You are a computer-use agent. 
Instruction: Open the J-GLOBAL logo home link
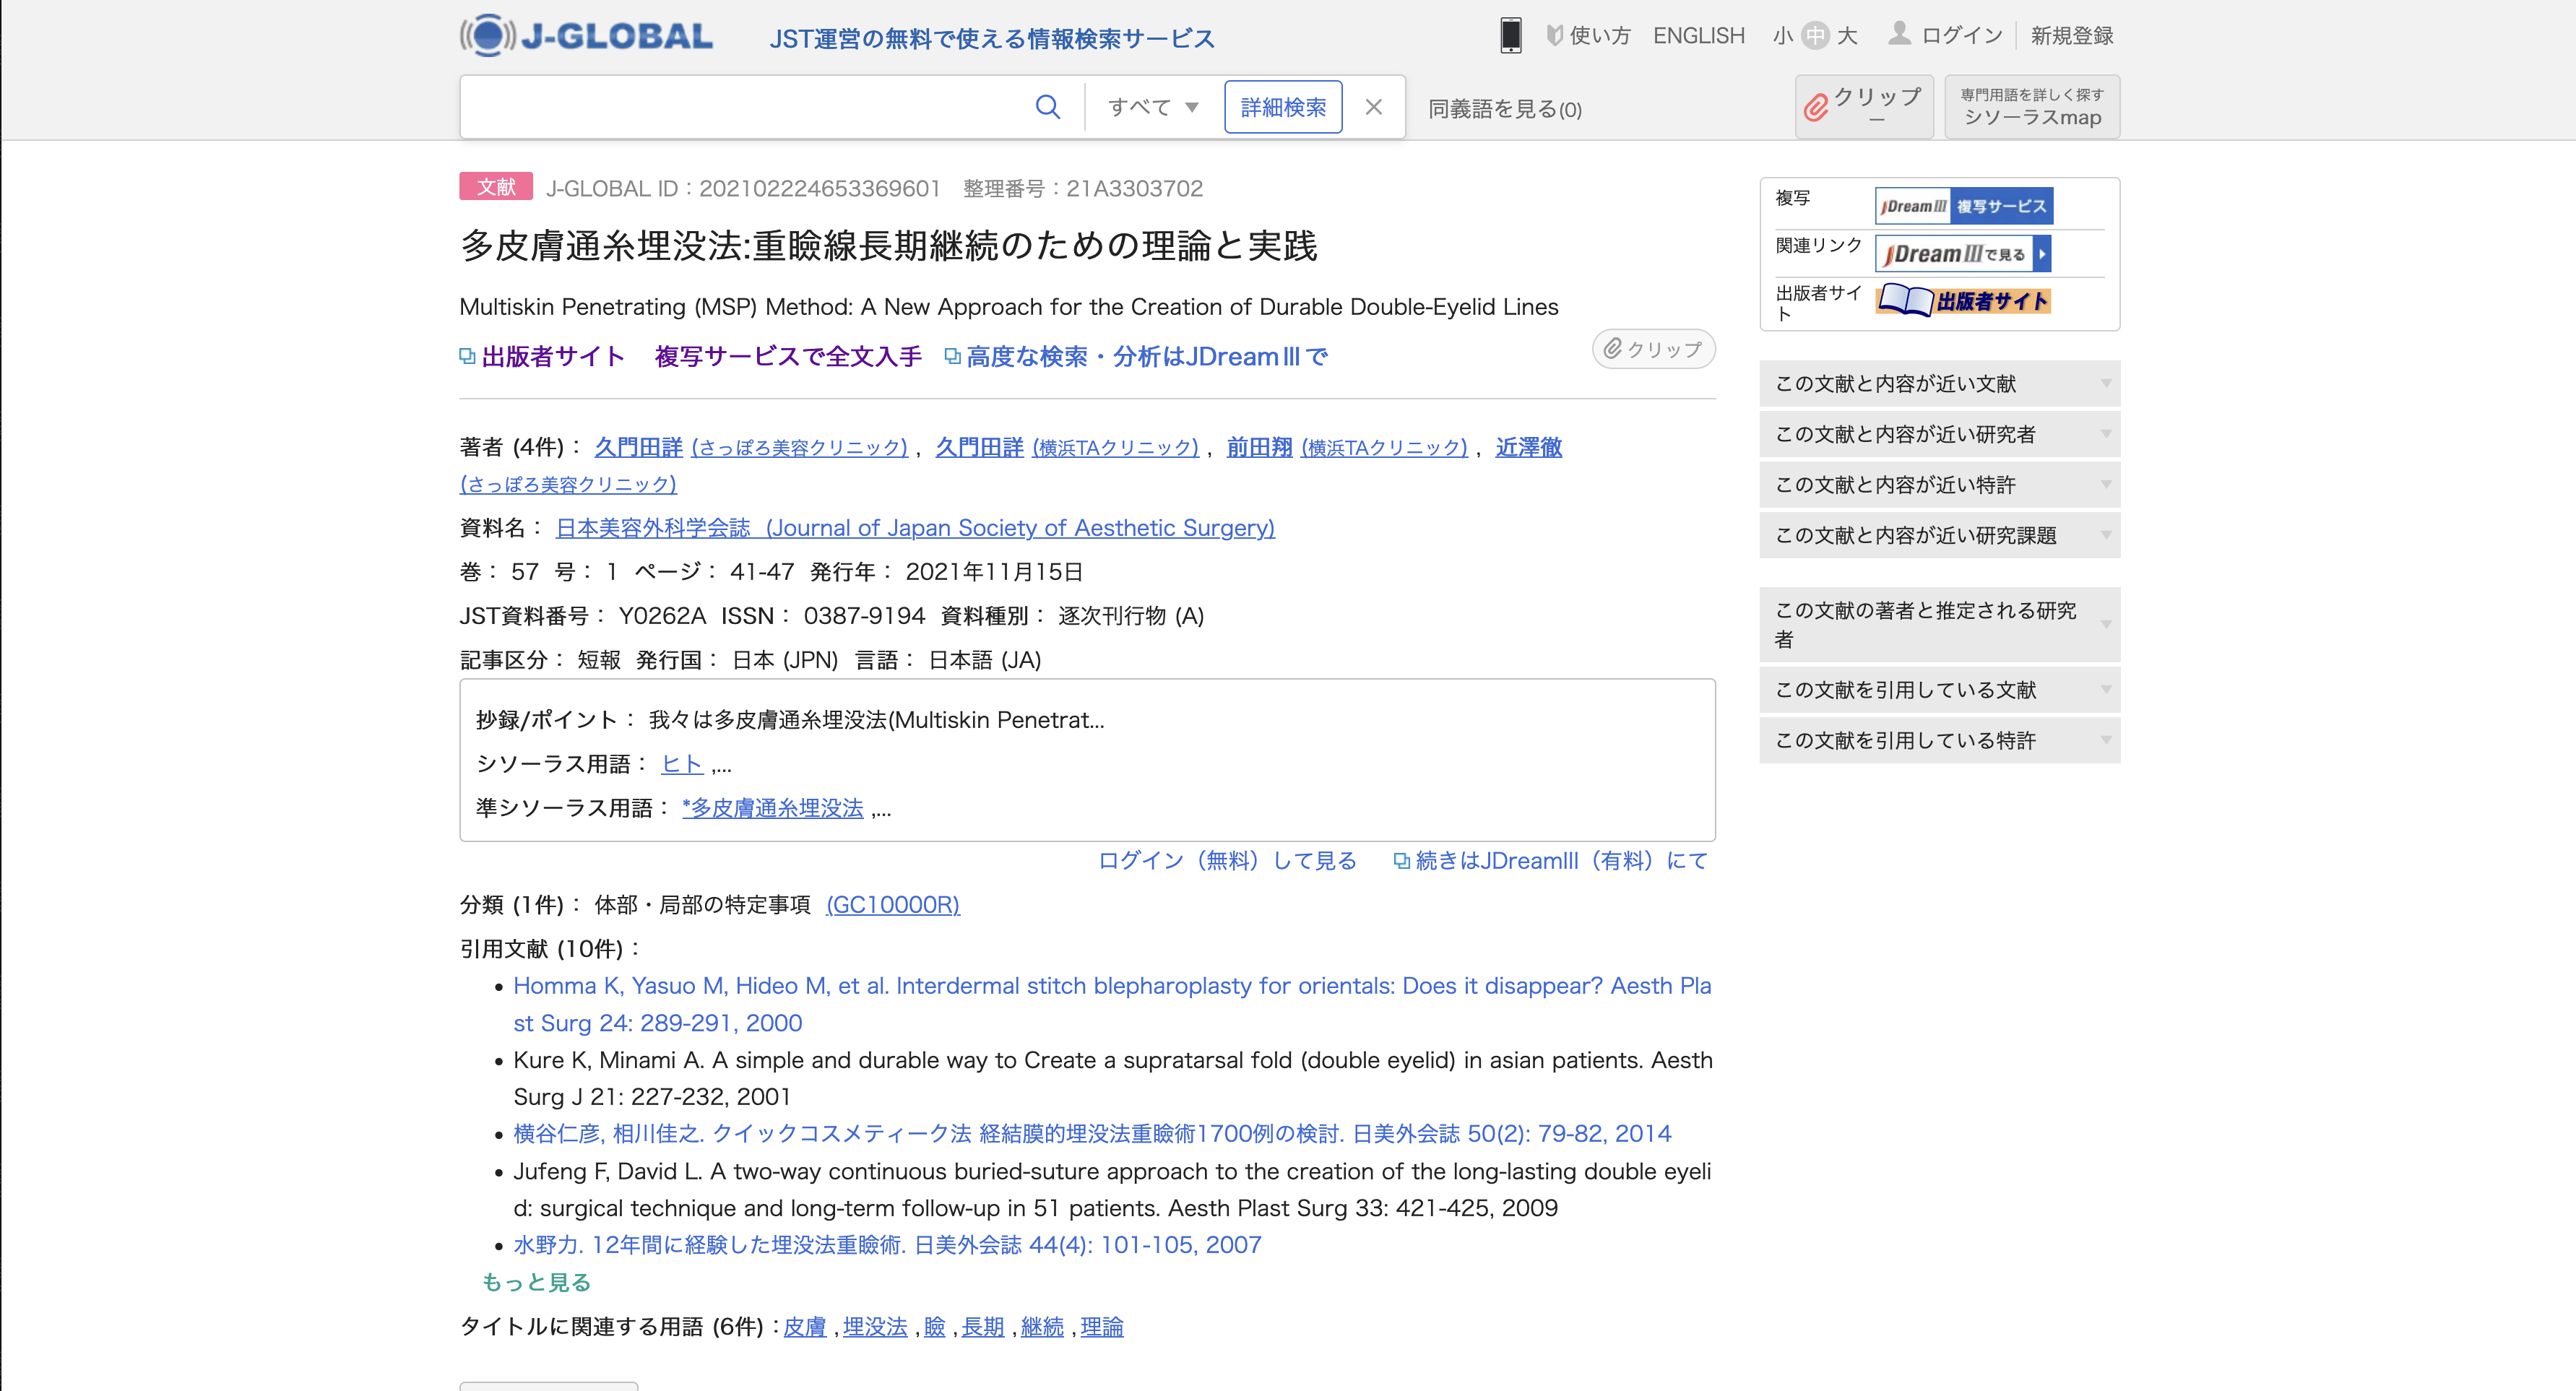[x=586, y=36]
